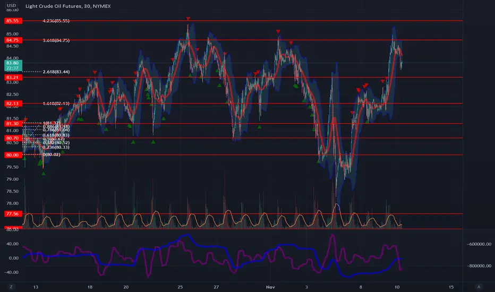Screen dimensions: 495x292
Task: Select the red 81.30 price label
Action: (x=13, y=124)
